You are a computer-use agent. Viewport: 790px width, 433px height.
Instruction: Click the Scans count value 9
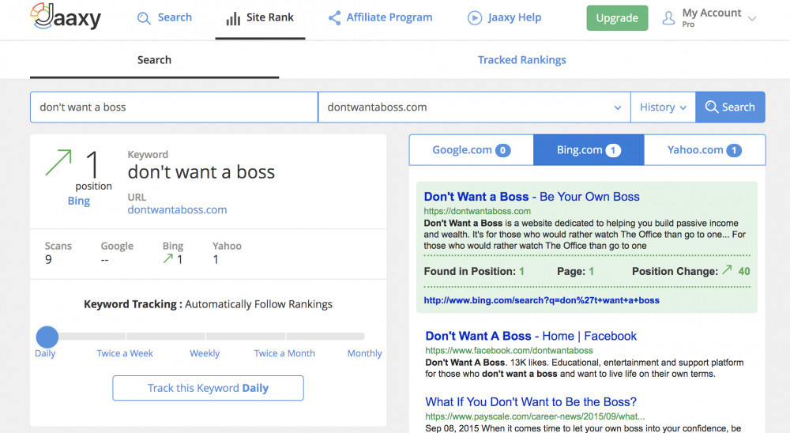pyautogui.click(x=48, y=260)
